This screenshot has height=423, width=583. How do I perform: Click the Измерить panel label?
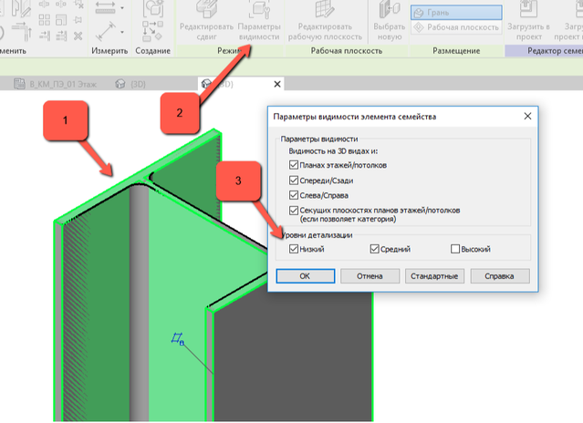click(x=109, y=51)
